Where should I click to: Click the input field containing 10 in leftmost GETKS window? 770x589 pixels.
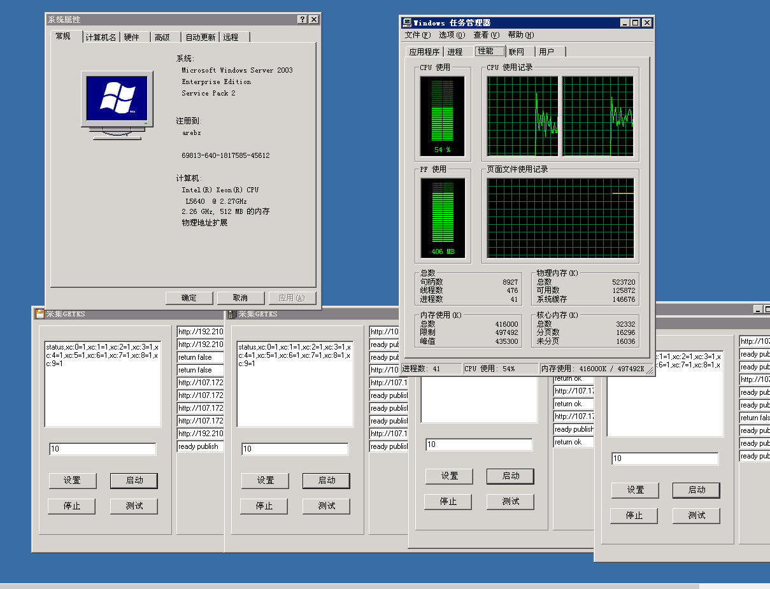tap(103, 449)
